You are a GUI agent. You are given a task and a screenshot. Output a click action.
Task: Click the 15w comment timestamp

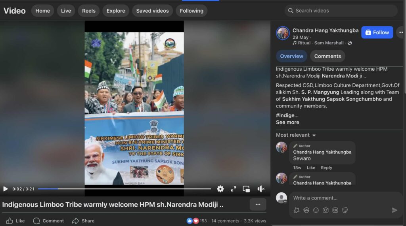point(297,168)
